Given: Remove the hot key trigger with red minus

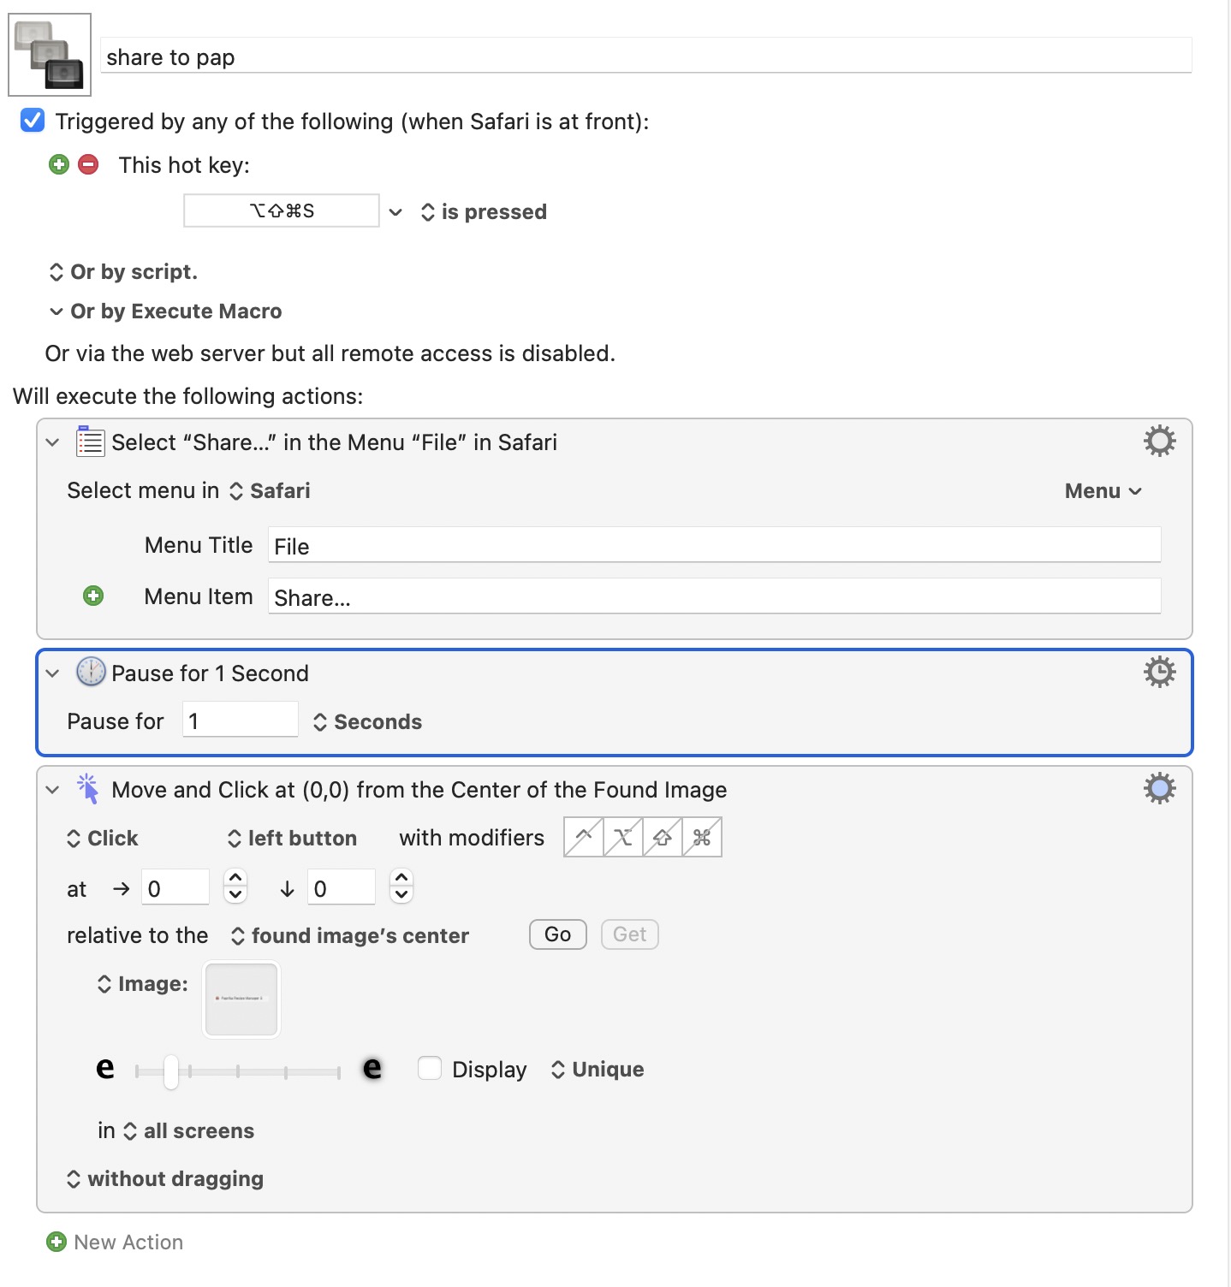Looking at the screenshot, I should 88,164.
